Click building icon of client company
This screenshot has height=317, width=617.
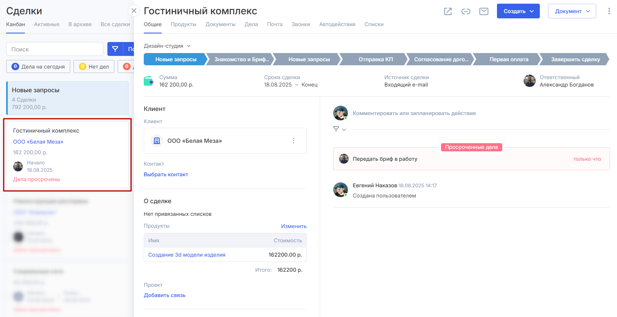tap(156, 141)
